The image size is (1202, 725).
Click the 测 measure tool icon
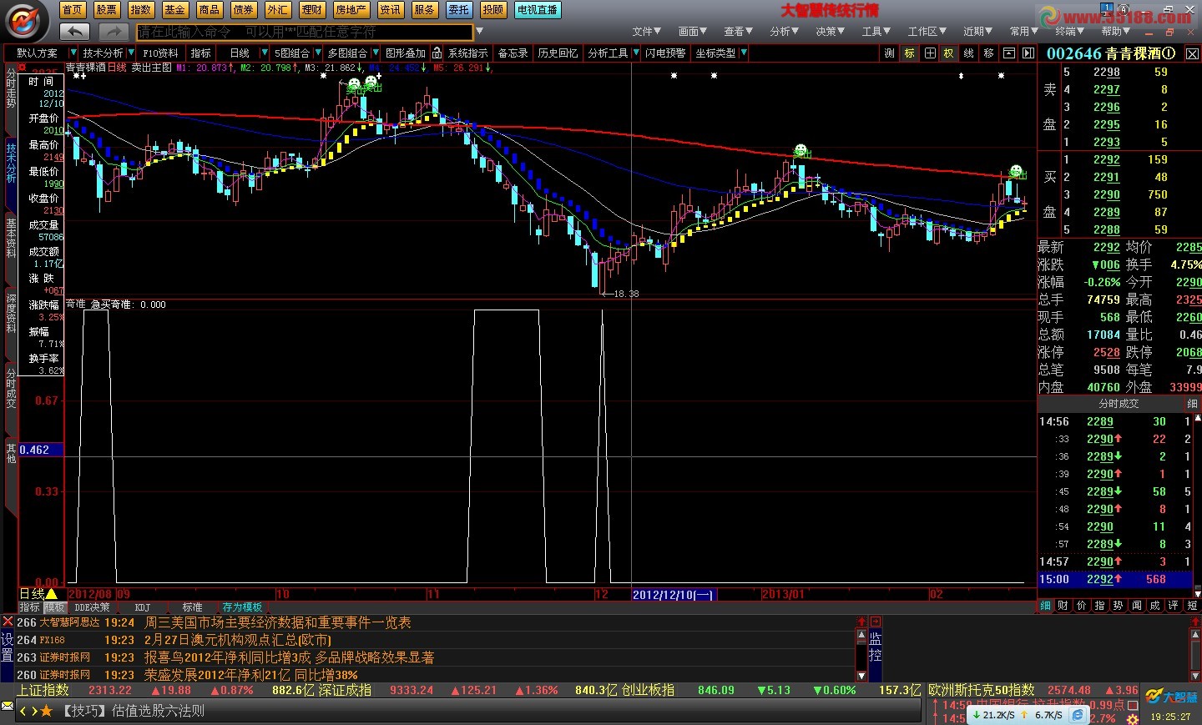(x=889, y=53)
